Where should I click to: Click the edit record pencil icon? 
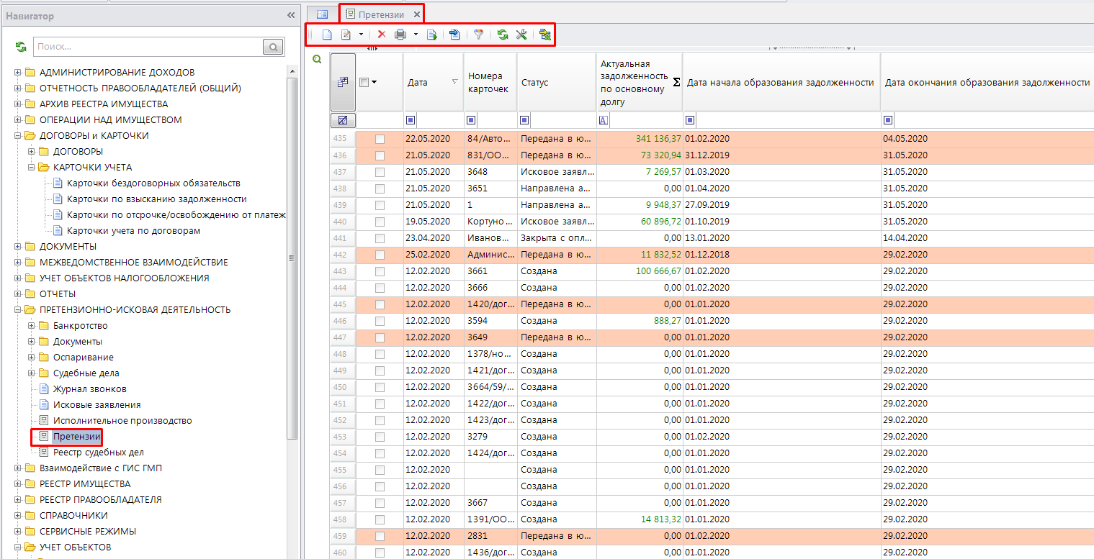(x=346, y=35)
